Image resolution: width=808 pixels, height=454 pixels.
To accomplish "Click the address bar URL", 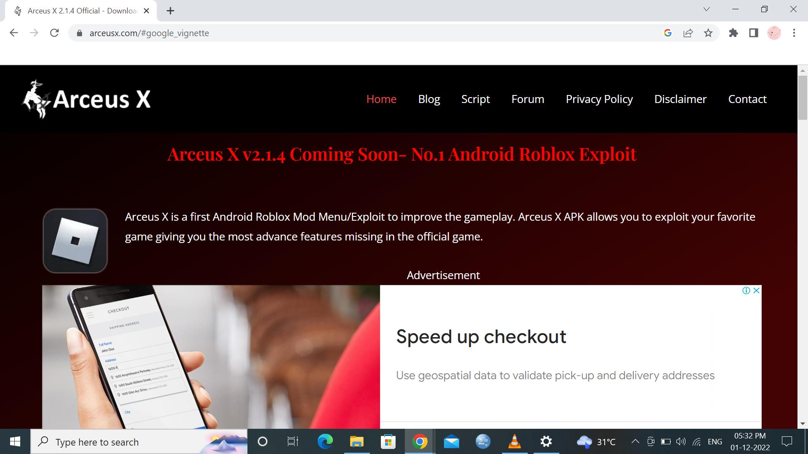I will pyautogui.click(x=149, y=33).
